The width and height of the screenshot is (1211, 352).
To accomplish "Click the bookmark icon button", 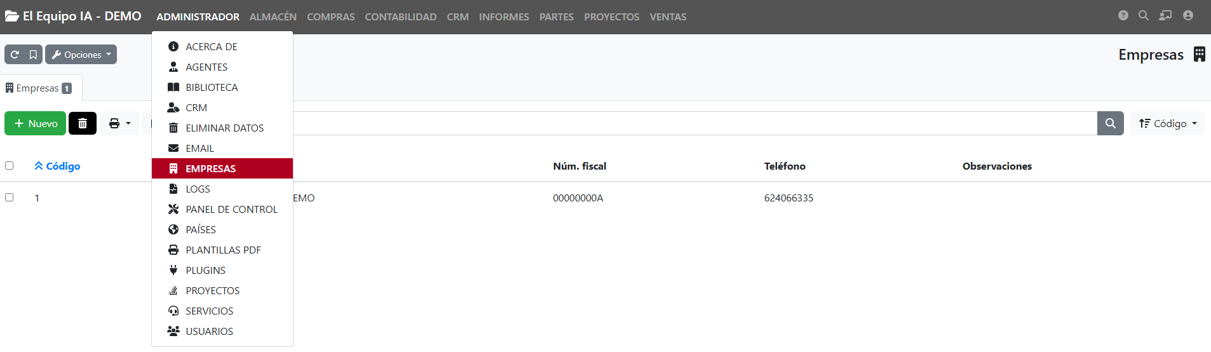I will point(33,55).
